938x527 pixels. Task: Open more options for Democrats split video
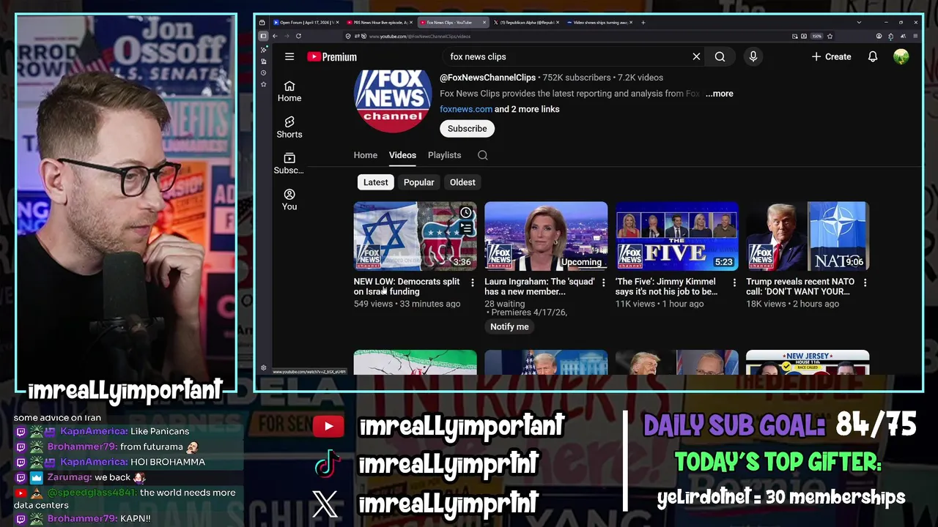(472, 283)
